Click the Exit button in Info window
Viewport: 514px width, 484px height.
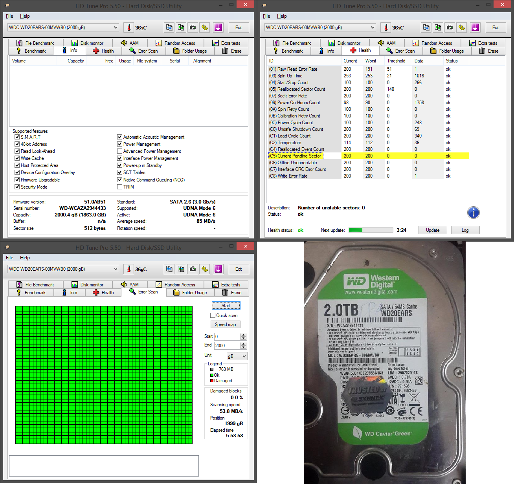click(239, 27)
